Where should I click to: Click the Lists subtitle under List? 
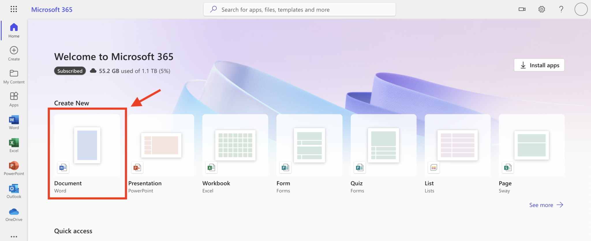point(429,191)
